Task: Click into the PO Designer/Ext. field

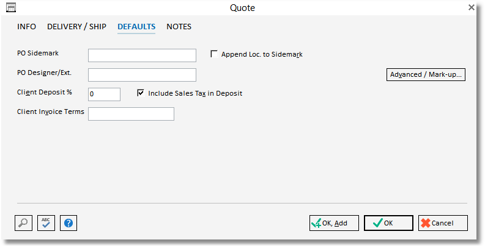Action: 142,75
